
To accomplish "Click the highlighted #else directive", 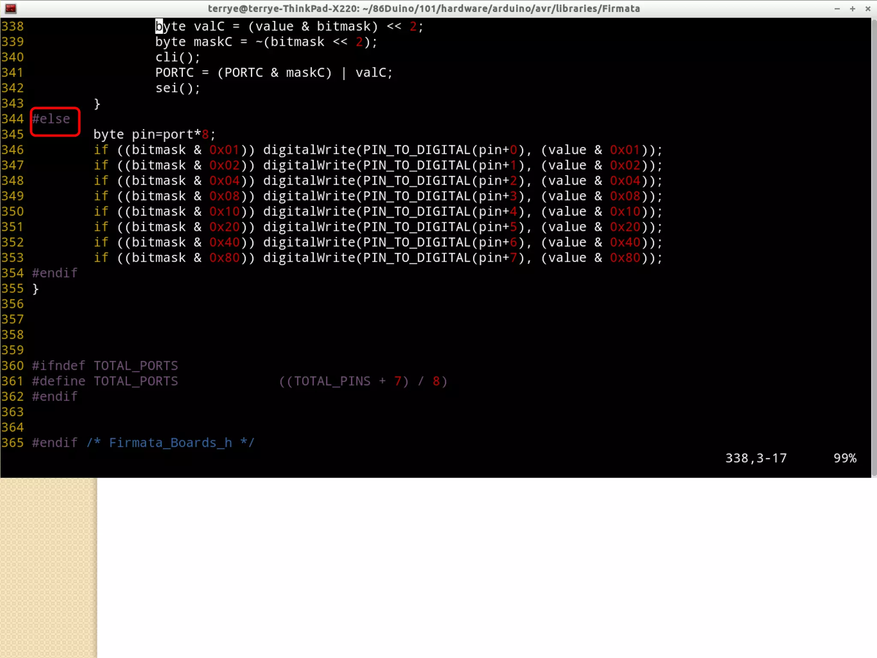I will (x=51, y=119).
